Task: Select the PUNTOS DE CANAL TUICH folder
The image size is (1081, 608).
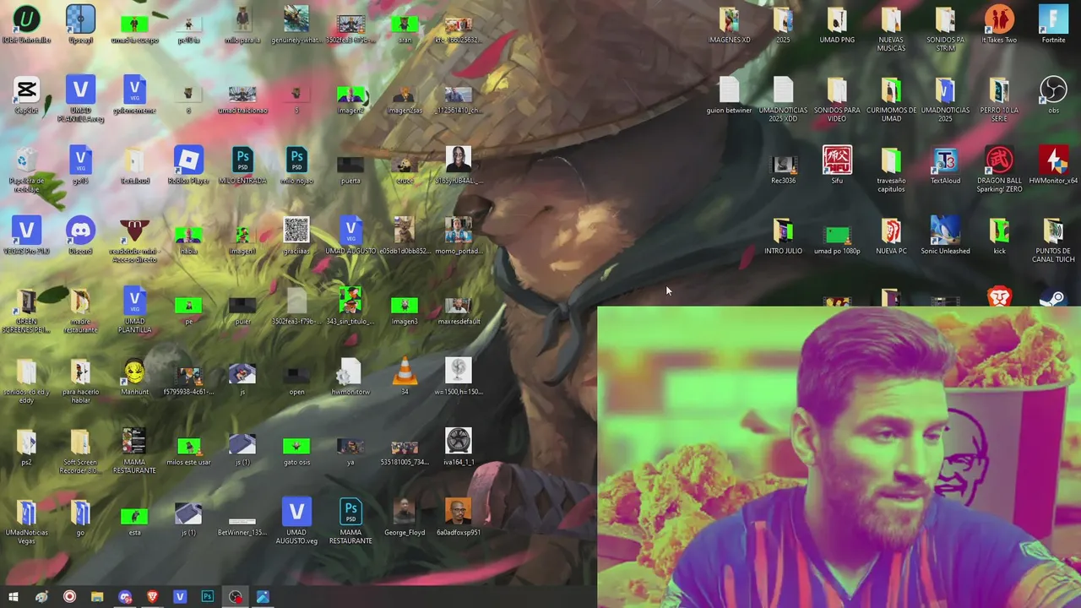Action: (x=1053, y=240)
